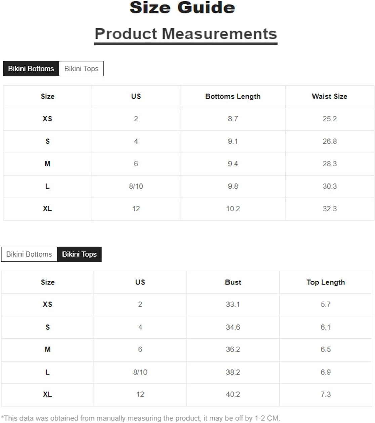Click the Bust column header
Screen dimensions: 375x423
(x=233, y=282)
